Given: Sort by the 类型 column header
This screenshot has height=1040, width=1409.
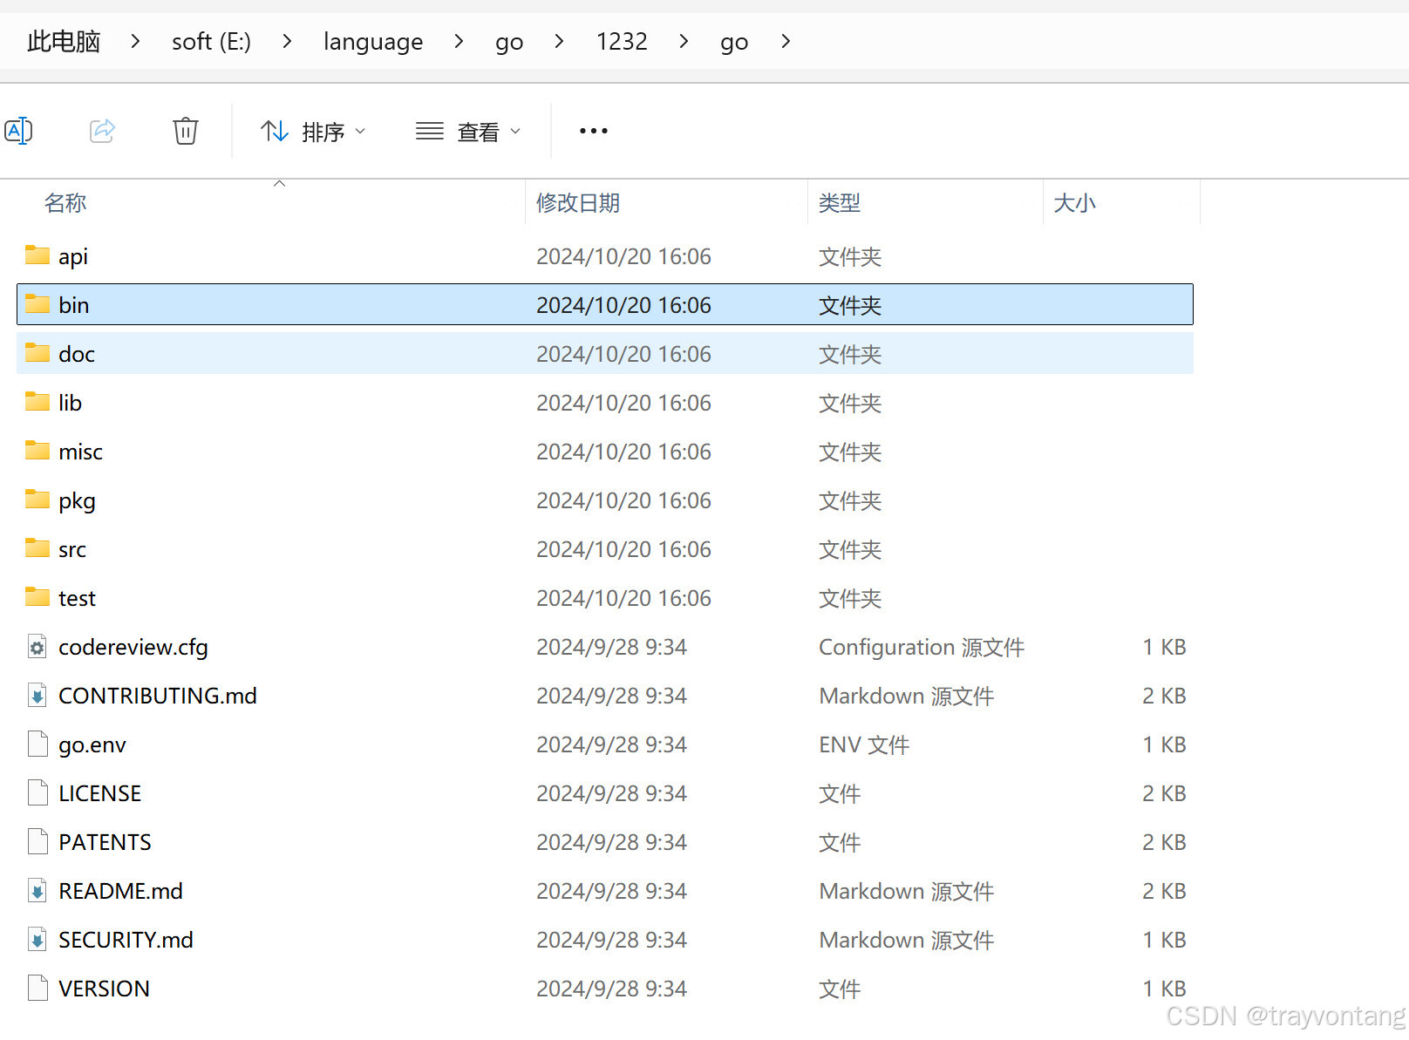Looking at the screenshot, I should 840,203.
